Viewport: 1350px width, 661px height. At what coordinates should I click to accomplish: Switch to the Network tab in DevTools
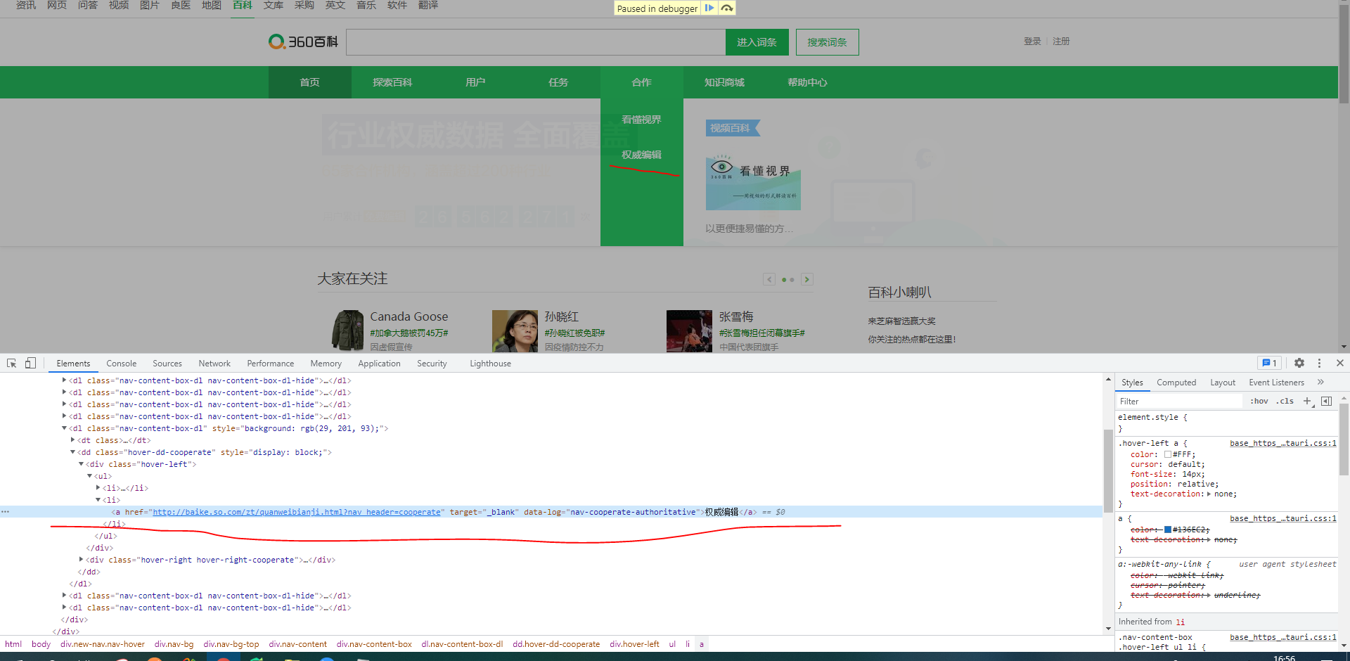coord(214,363)
